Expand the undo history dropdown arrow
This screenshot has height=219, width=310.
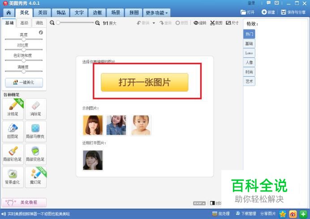pyautogui.click(x=154, y=23)
